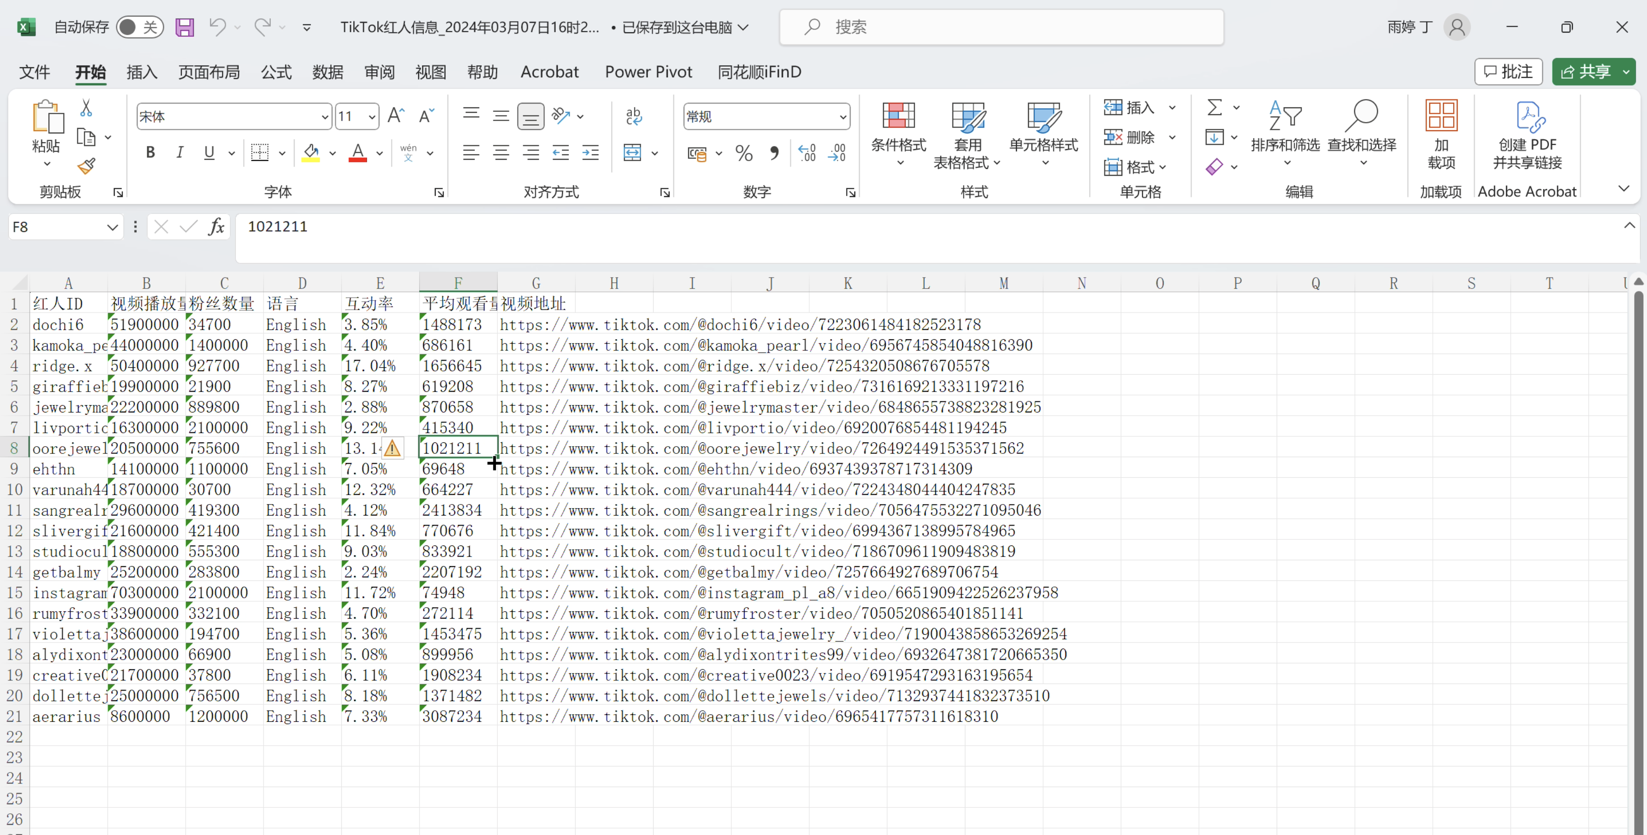The width and height of the screenshot is (1647, 835).
Task: Decrease indent in cell
Action: [x=561, y=153]
